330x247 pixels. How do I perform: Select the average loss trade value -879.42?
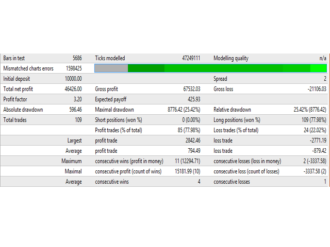click(x=316, y=151)
